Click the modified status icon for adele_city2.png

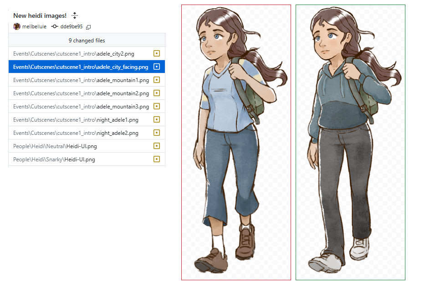click(157, 53)
